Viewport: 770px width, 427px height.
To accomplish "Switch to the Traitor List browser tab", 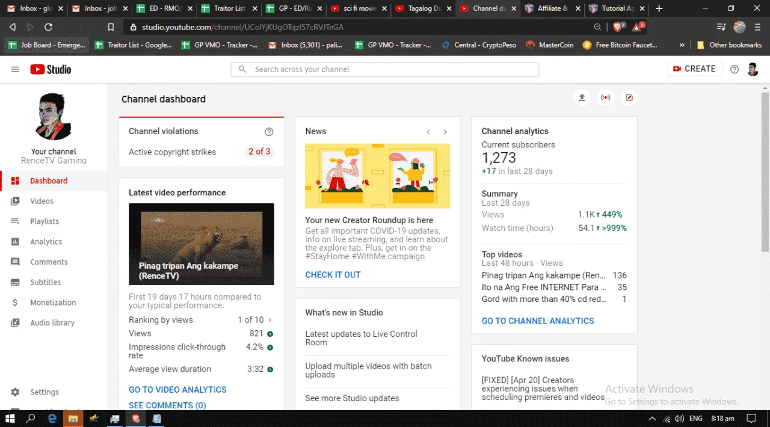I will [x=228, y=9].
